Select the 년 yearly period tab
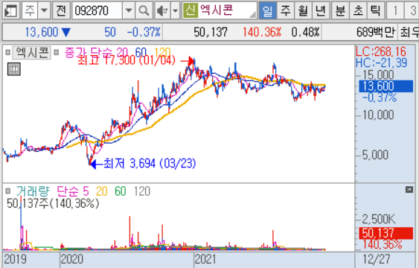The height and width of the screenshot is (268, 419). [x=321, y=10]
